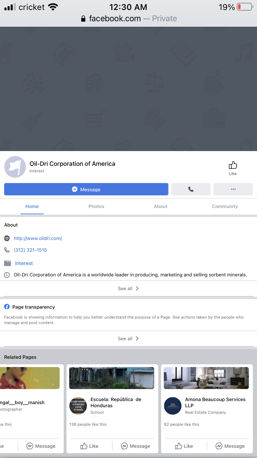Tap the Oil-Dri page profile flag avatar
257x458 pixels.
pyautogui.click(x=15, y=167)
